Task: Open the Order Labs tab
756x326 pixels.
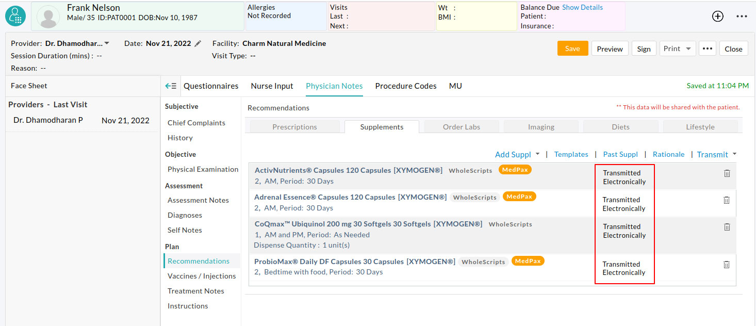Action: [461, 126]
